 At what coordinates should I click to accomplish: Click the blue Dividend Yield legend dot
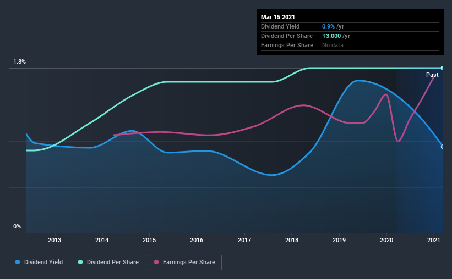[18, 262]
